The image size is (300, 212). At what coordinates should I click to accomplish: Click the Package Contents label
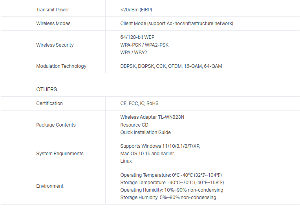click(x=56, y=125)
